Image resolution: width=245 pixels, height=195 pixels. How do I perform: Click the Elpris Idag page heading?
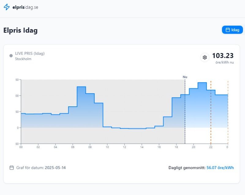[x=21, y=30]
